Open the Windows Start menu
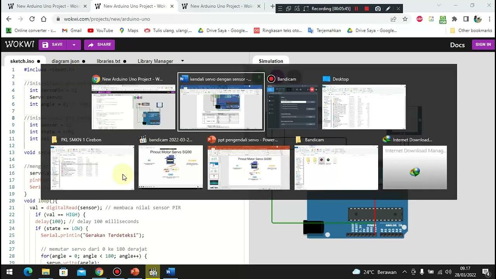 coord(9,272)
